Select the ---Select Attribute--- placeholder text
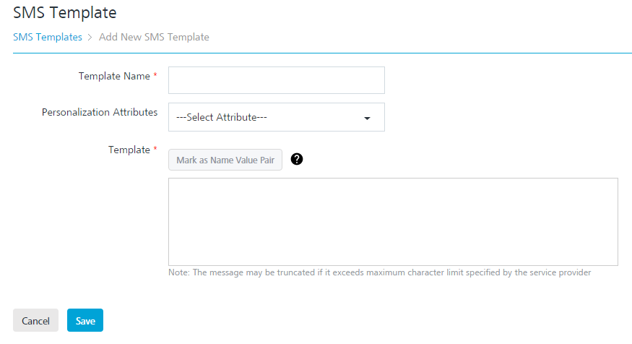The width and height of the screenshot is (632, 344). [222, 117]
